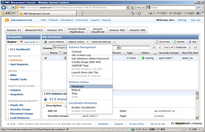Image resolution: width=205 pixels, height=132 pixels.
Task: Open the EC2 Dashboard link
Action: (x=20, y=49)
